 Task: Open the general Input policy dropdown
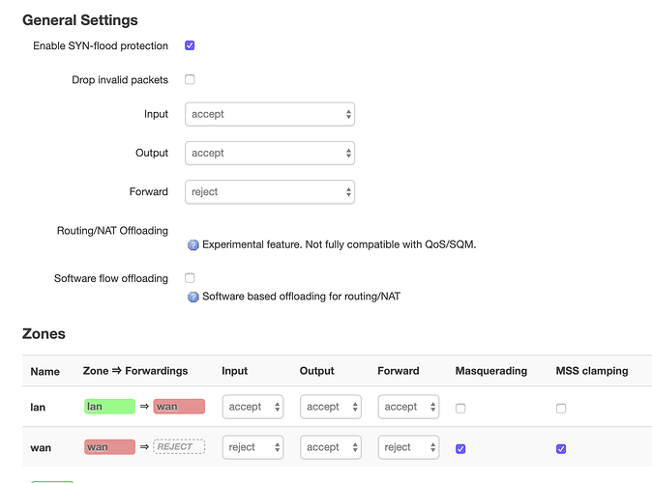[x=270, y=114]
